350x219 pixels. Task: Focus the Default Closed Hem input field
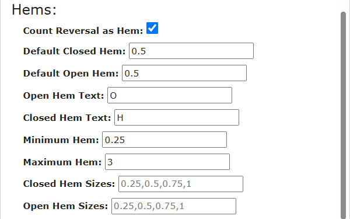(x=191, y=51)
